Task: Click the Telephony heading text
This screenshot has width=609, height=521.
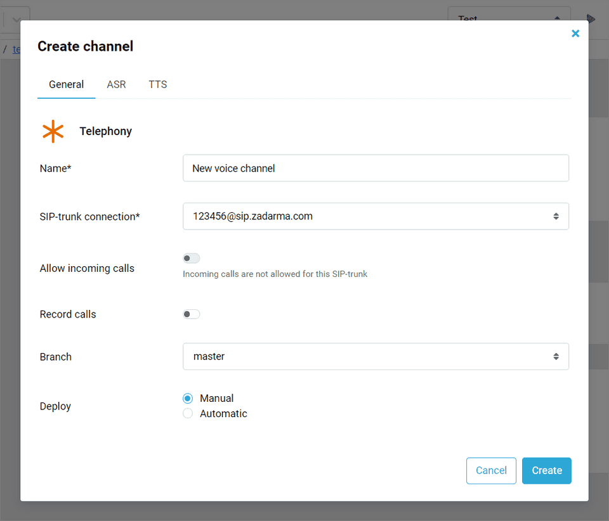Action: pos(106,131)
